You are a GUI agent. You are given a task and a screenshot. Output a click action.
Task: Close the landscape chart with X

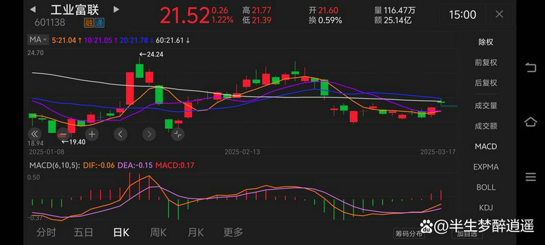coord(499,14)
